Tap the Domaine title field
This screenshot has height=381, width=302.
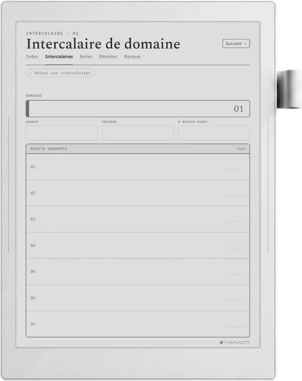[x=138, y=109]
